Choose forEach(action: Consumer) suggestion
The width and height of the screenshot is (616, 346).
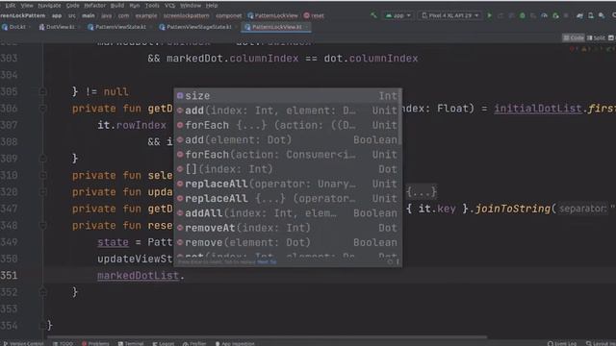tap(287, 155)
